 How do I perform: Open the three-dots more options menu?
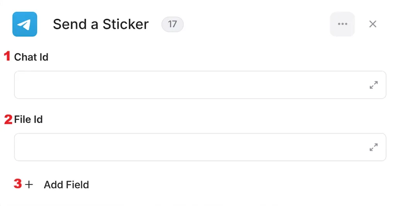343,24
